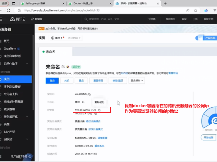Click the site info lock icon
Image resolution: width=217 pixels, height=162 pixels.
[19, 10]
